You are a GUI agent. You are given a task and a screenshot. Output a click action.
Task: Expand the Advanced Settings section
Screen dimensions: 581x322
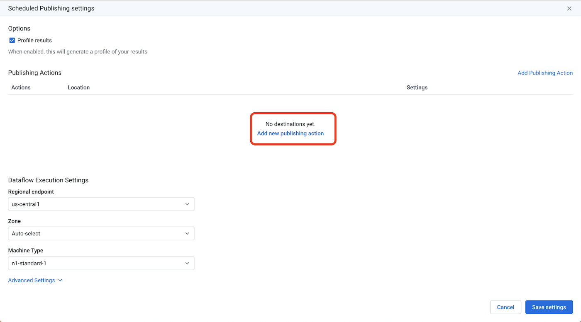point(32,281)
